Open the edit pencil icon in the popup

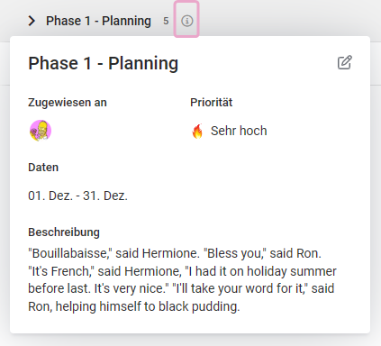point(345,62)
